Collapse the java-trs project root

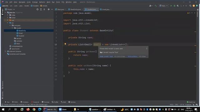(x=5, y=12)
